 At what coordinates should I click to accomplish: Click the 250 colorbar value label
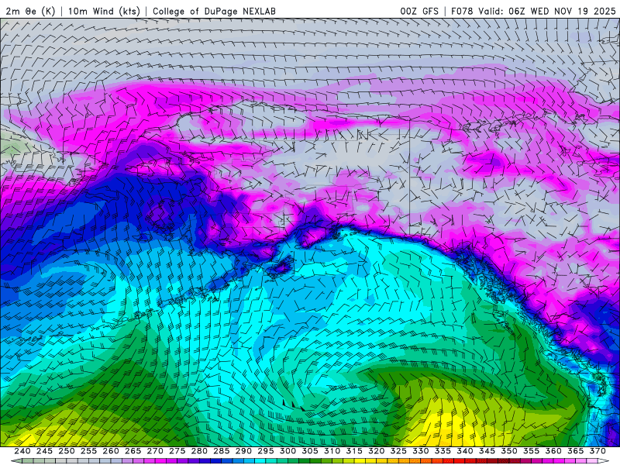pyautogui.click(x=67, y=451)
